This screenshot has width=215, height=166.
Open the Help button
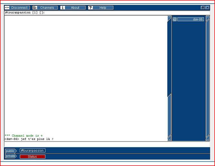[103, 8]
